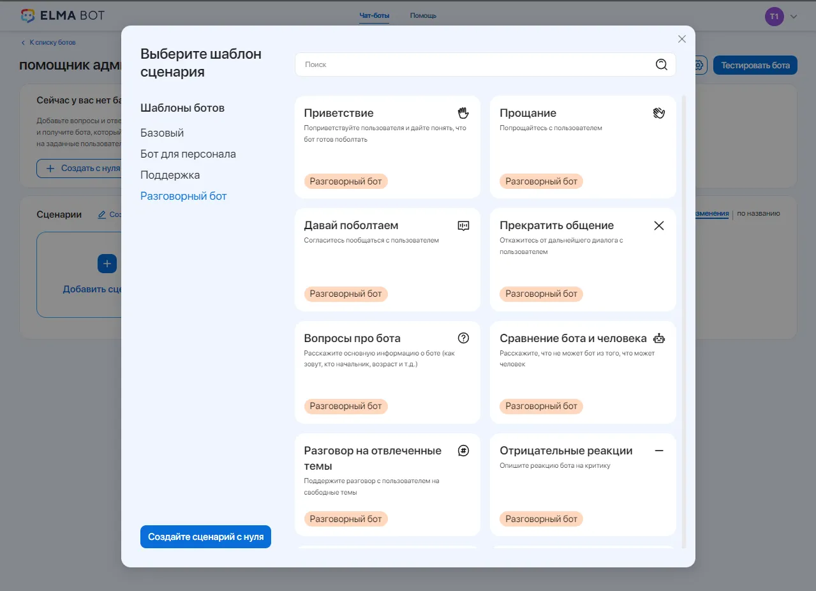Click the template list vertical scrollbar
This screenshot has width=816, height=591.
click(x=685, y=319)
